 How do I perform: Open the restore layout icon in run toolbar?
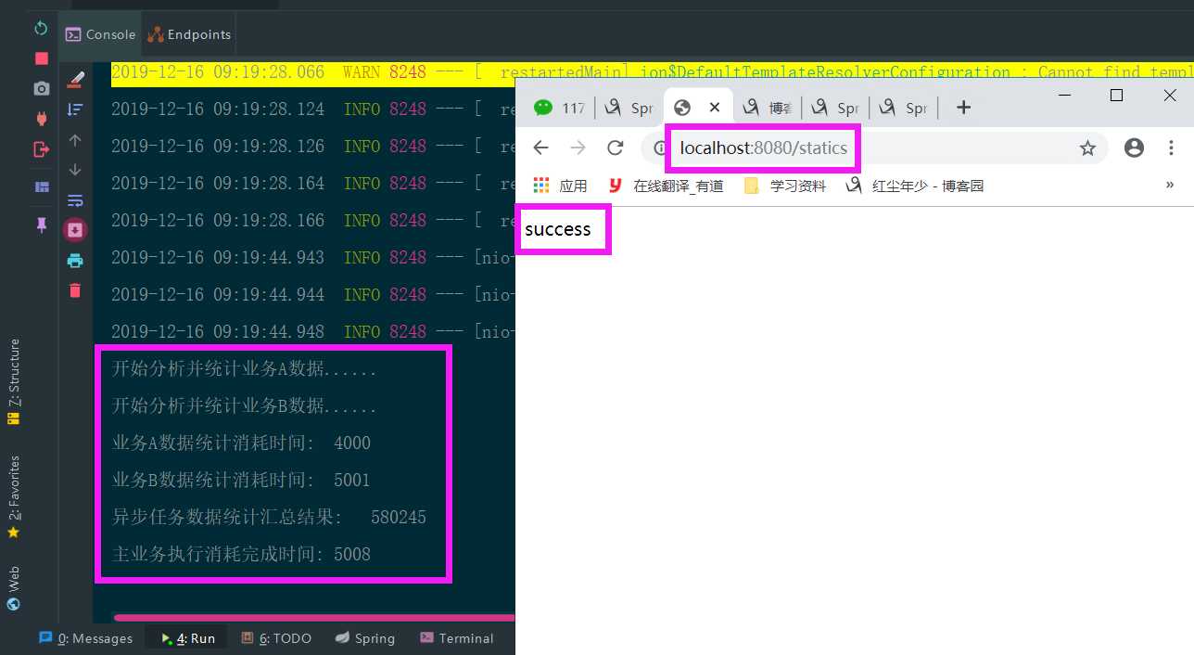[x=41, y=186]
